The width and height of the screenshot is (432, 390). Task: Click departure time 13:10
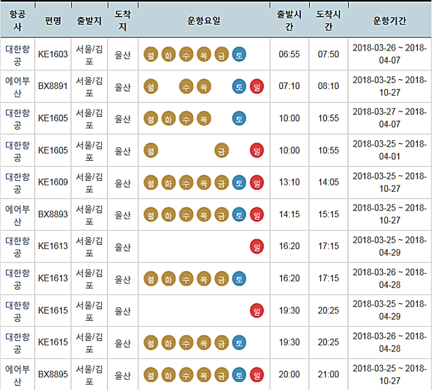click(x=289, y=182)
